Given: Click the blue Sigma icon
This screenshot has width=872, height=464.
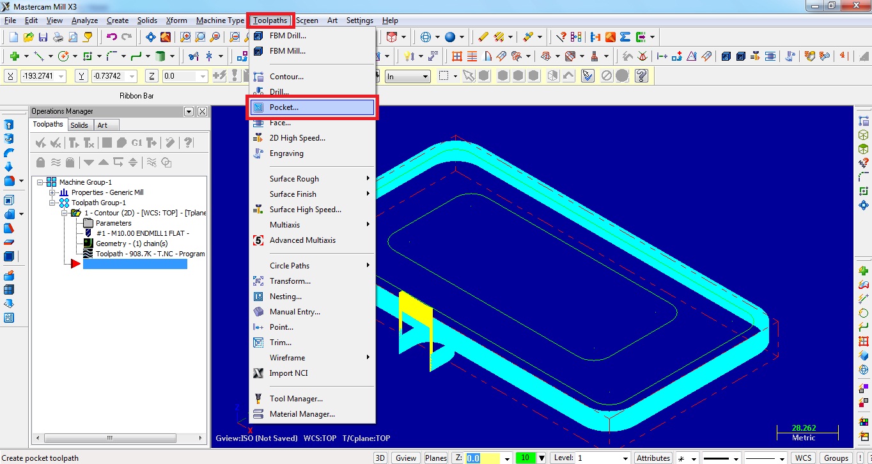Looking at the screenshot, I should coord(625,37).
